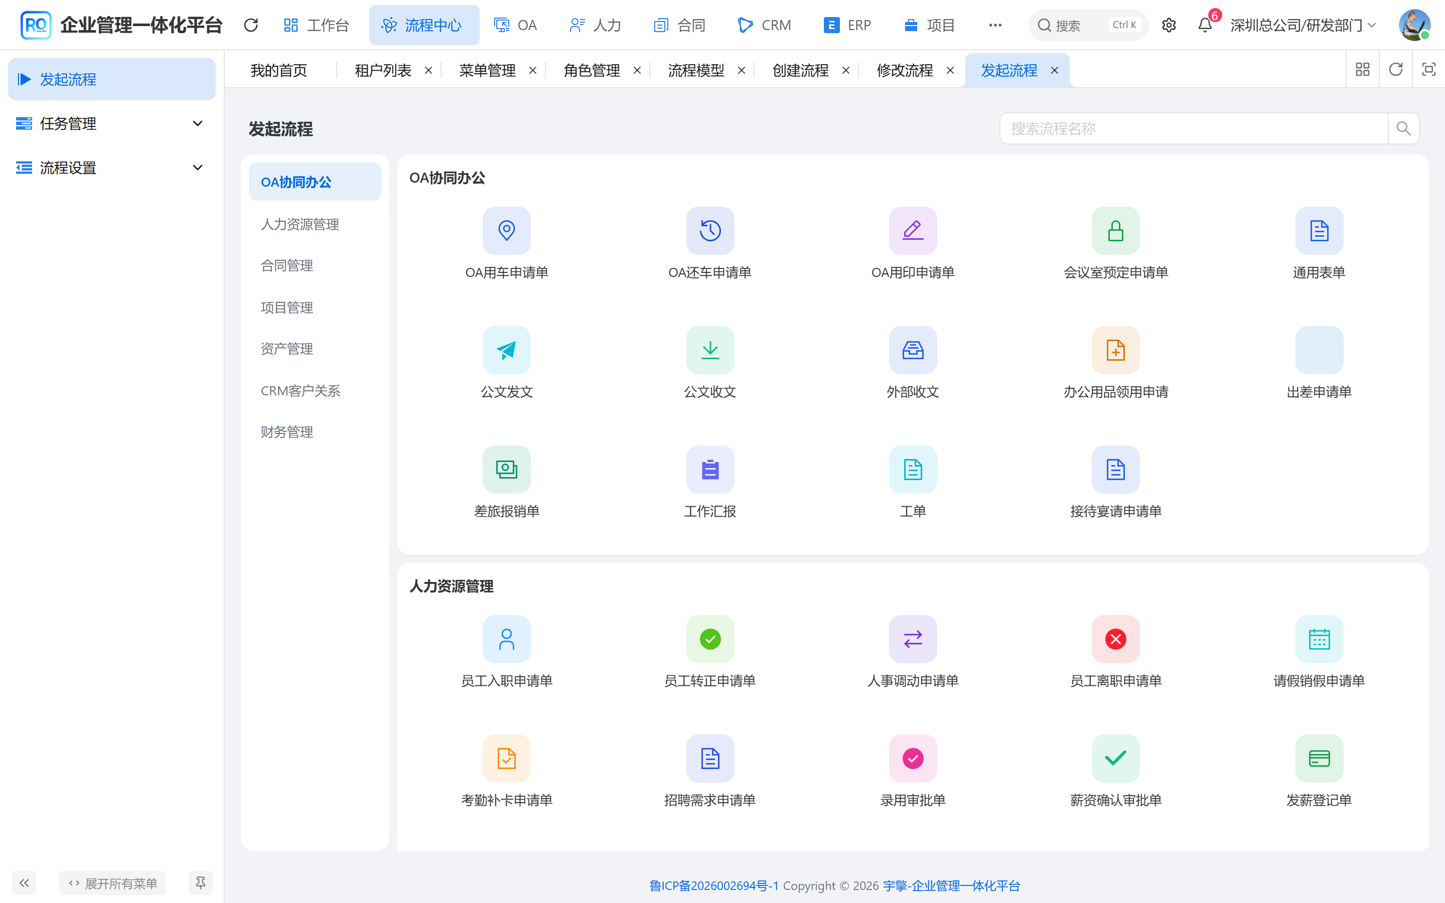Start the 人事调动申请单 swap icon

[913, 639]
